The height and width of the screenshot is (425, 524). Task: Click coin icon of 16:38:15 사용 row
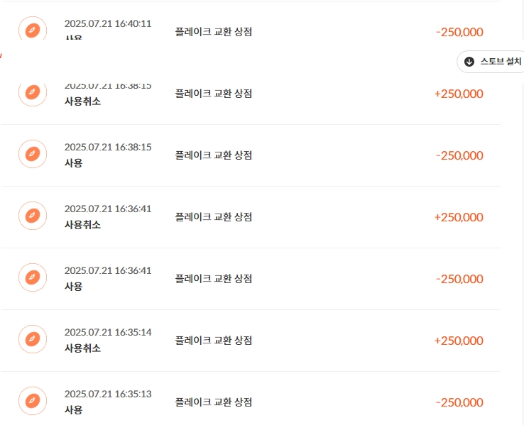coord(33,154)
